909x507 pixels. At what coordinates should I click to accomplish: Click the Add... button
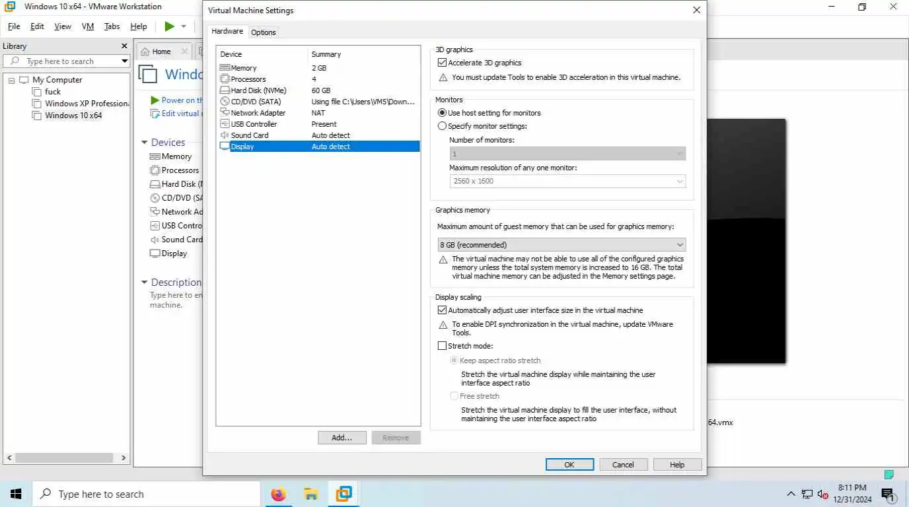coord(342,438)
